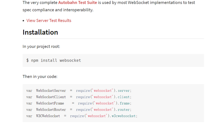Click the npm install websocket command

coord(56,60)
